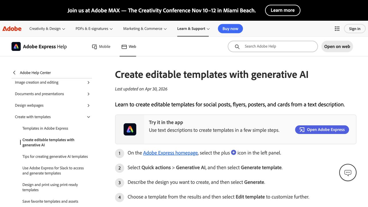
Task: Click the Adobe Help Center link
Action: click(35, 73)
